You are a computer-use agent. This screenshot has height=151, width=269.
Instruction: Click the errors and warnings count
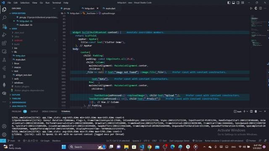point(30,141)
